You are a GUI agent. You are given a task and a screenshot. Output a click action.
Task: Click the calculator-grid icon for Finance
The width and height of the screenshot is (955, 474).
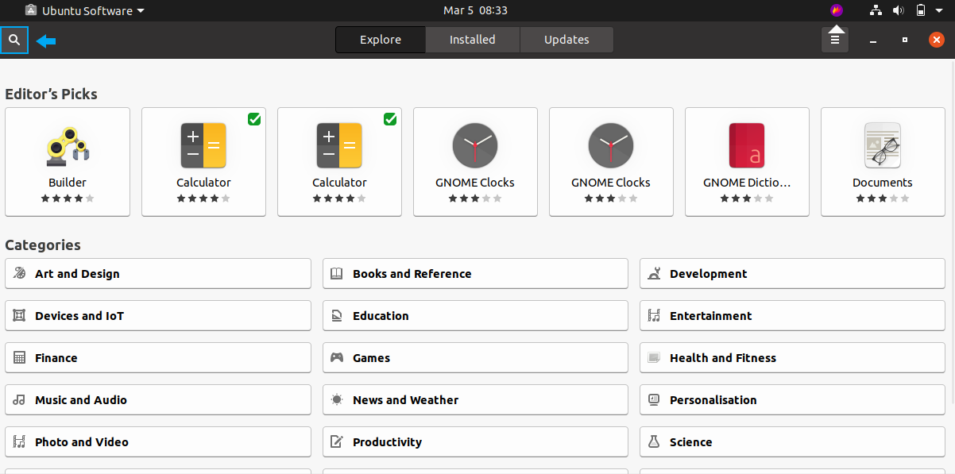tap(20, 358)
